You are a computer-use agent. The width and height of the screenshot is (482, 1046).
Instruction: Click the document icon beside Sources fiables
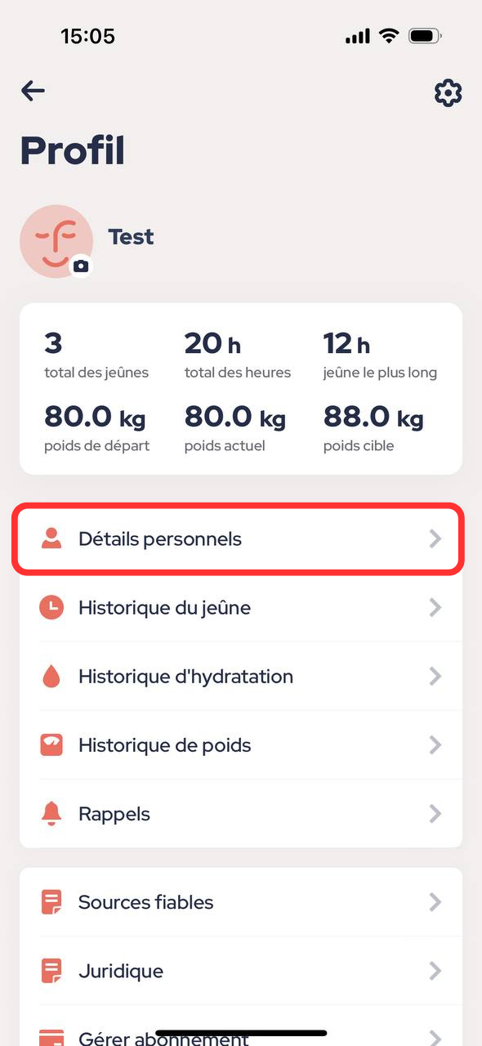coord(51,902)
